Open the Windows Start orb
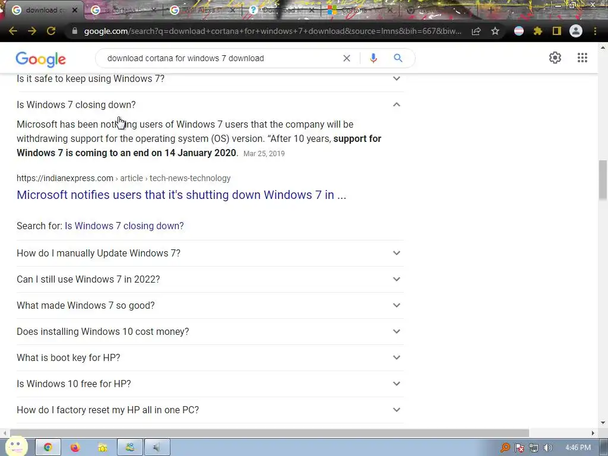Viewport: 608px width, 456px height. coord(15,447)
